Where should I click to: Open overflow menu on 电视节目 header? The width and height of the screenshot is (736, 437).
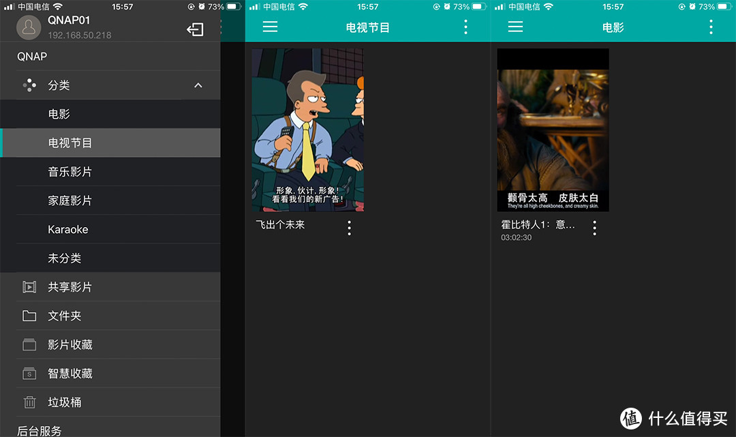click(465, 27)
